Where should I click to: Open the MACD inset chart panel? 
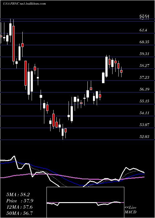coord(85,202)
